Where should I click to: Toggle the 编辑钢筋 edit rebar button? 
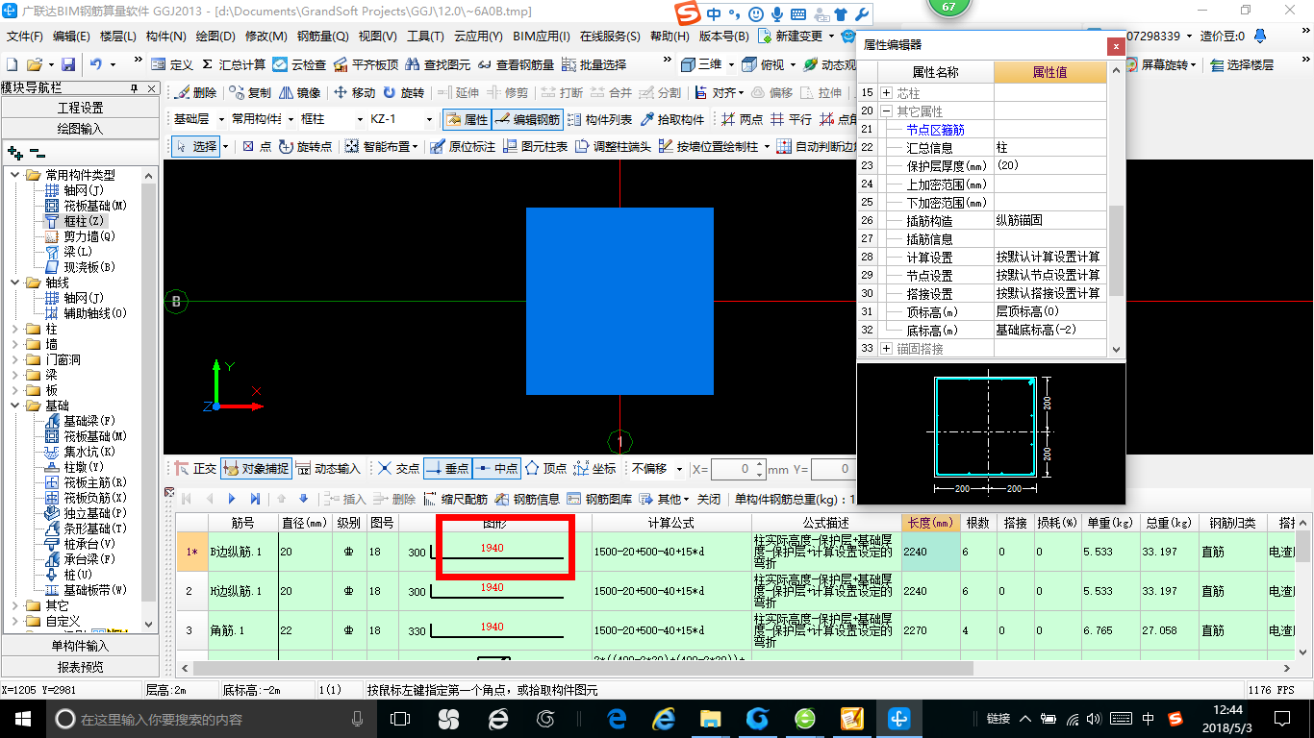(527, 120)
